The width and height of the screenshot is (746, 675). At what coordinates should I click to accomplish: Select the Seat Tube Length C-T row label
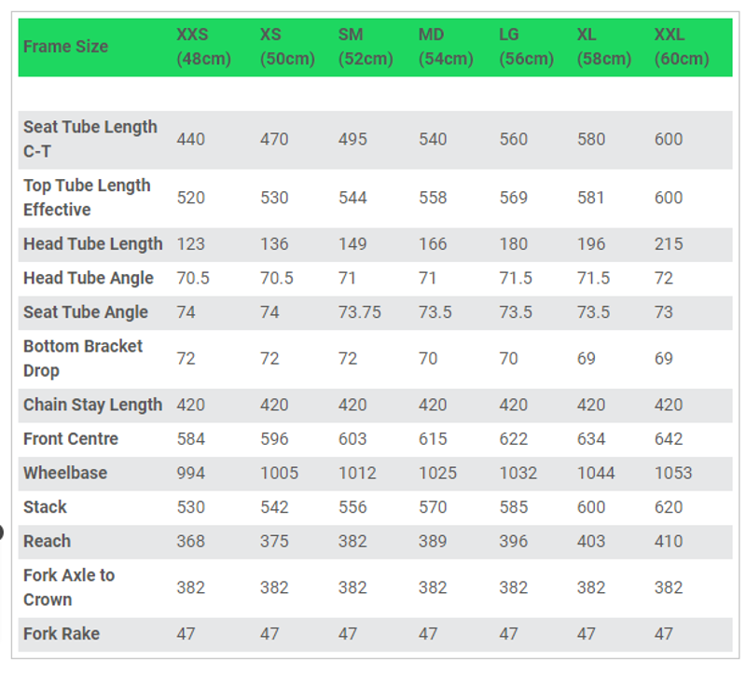coord(90,139)
